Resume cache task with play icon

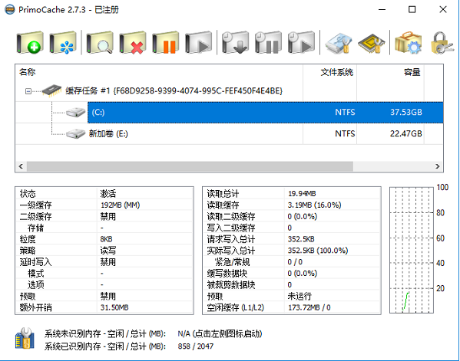198,43
